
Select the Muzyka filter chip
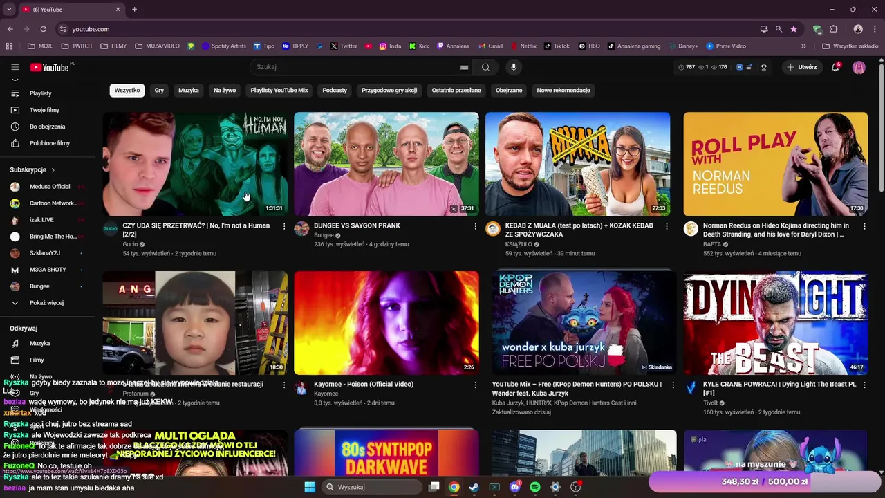click(x=189, y=90)
